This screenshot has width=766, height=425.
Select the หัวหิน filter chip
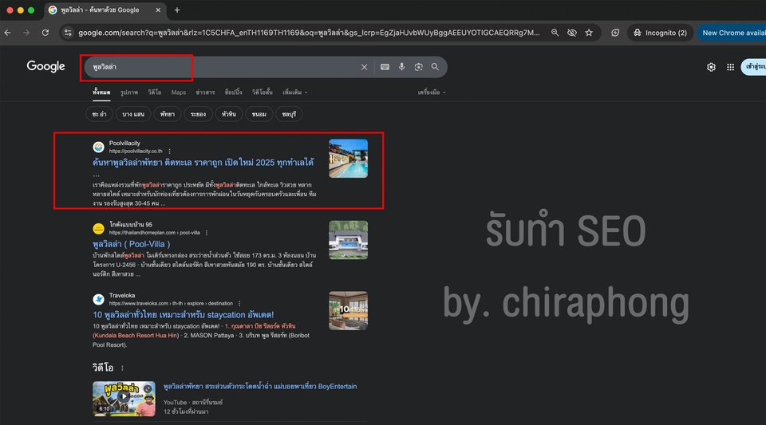coord(229,114)
